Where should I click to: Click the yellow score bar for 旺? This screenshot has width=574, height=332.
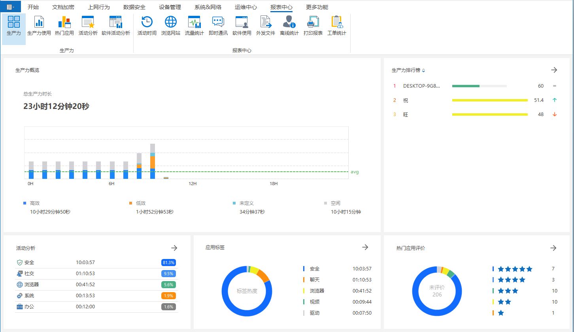490,114
